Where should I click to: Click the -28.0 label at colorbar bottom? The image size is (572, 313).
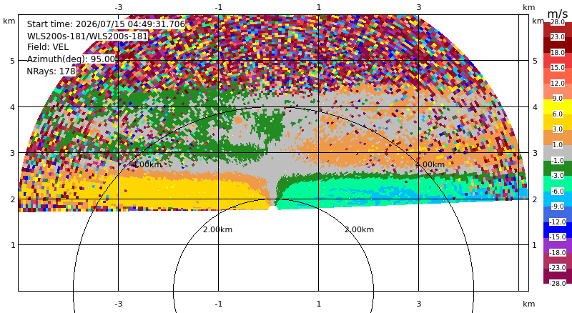[558, 283]
